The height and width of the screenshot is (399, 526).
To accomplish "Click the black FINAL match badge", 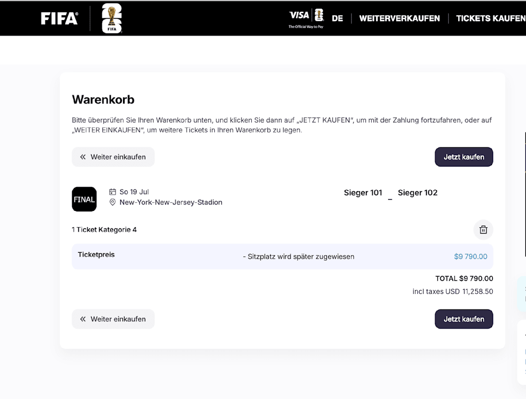I will [84, 199].
